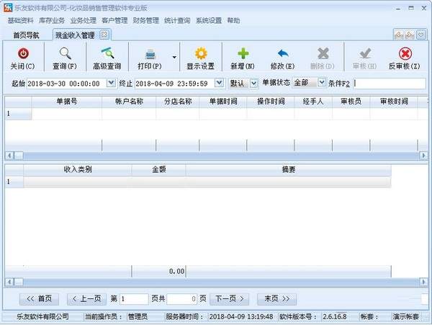Expand the Print button dropdown arrow
432x325 pixels.
174,57
